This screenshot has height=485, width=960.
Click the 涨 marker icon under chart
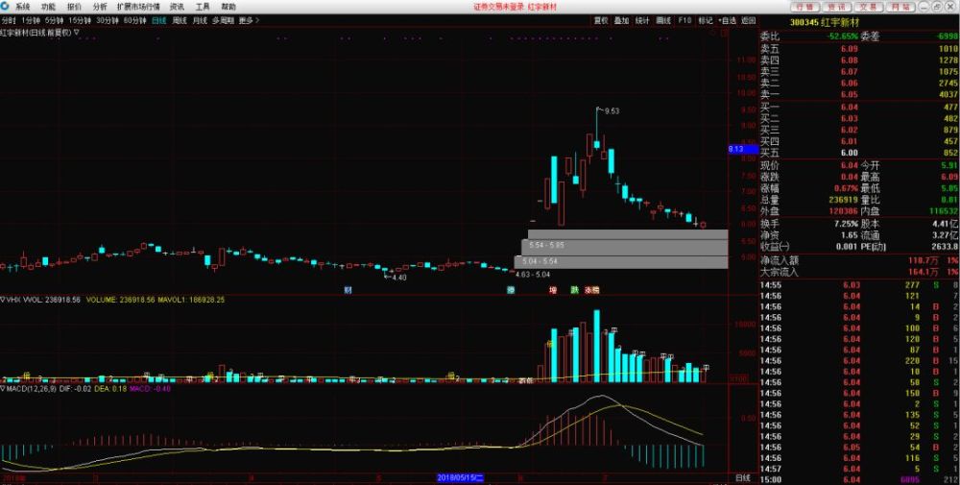point(588,290)
